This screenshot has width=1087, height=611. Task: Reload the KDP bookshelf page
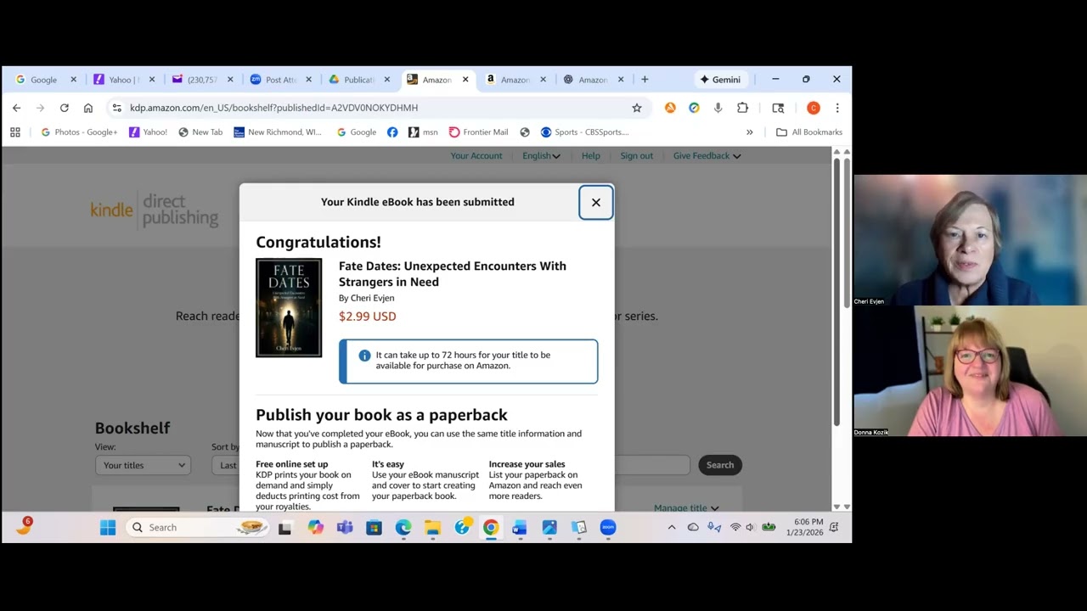click(x=64, y=108)
